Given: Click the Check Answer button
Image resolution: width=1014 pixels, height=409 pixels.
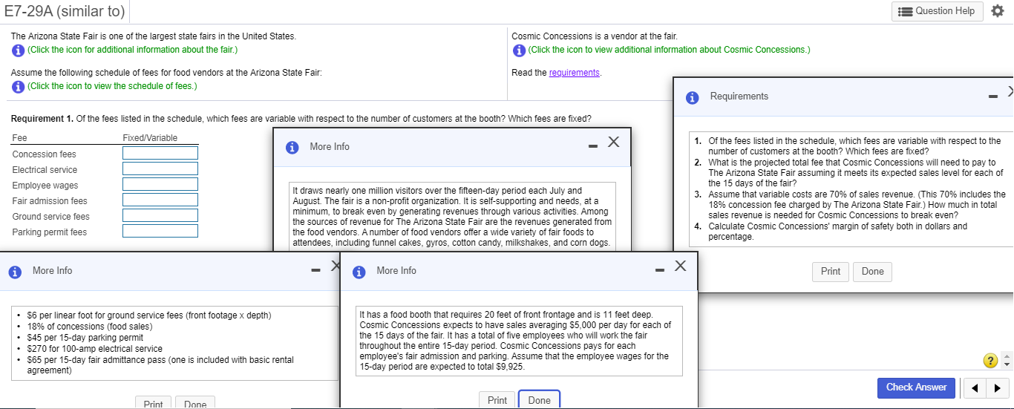Looking at the screenshot, I should click(x=916, y=387).
